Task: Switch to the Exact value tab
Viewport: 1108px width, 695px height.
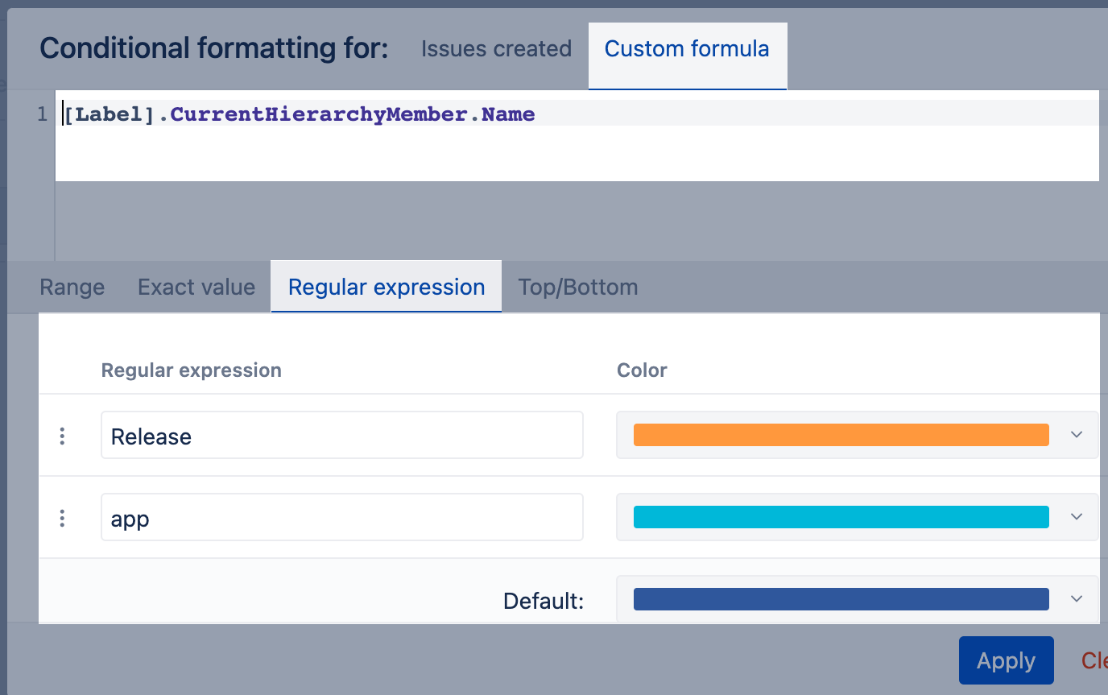Action: click(x=196, y=288)
